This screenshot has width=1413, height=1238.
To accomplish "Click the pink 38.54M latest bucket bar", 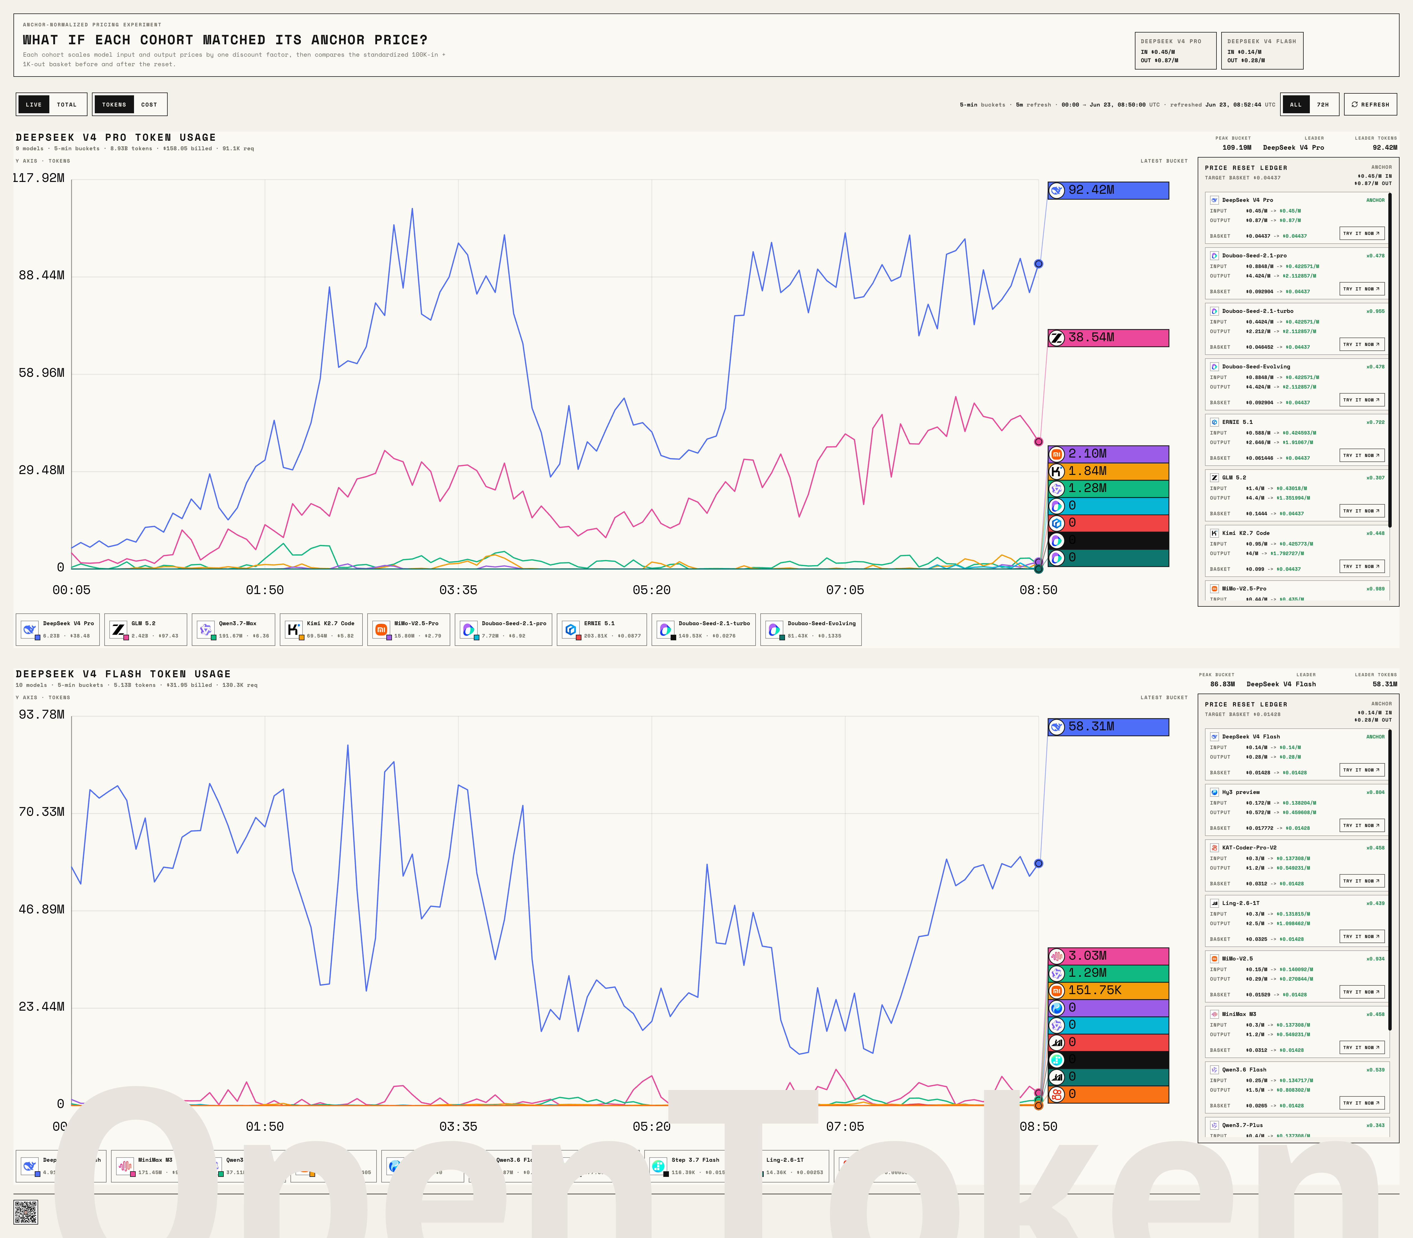I will click(1108, 338).
